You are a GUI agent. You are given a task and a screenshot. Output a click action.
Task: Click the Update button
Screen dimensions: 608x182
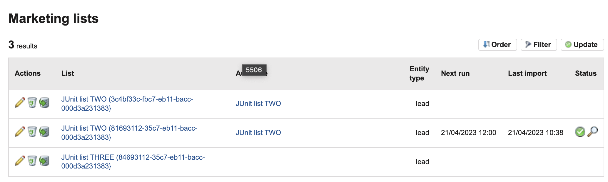[582, 45]
